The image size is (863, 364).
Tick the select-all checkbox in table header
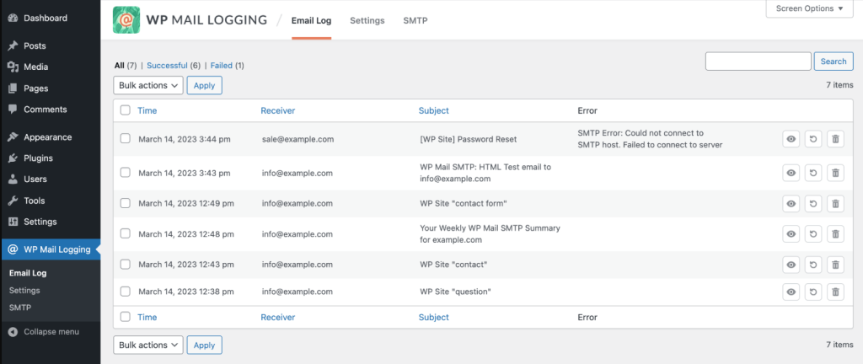(x=126, y=110)
